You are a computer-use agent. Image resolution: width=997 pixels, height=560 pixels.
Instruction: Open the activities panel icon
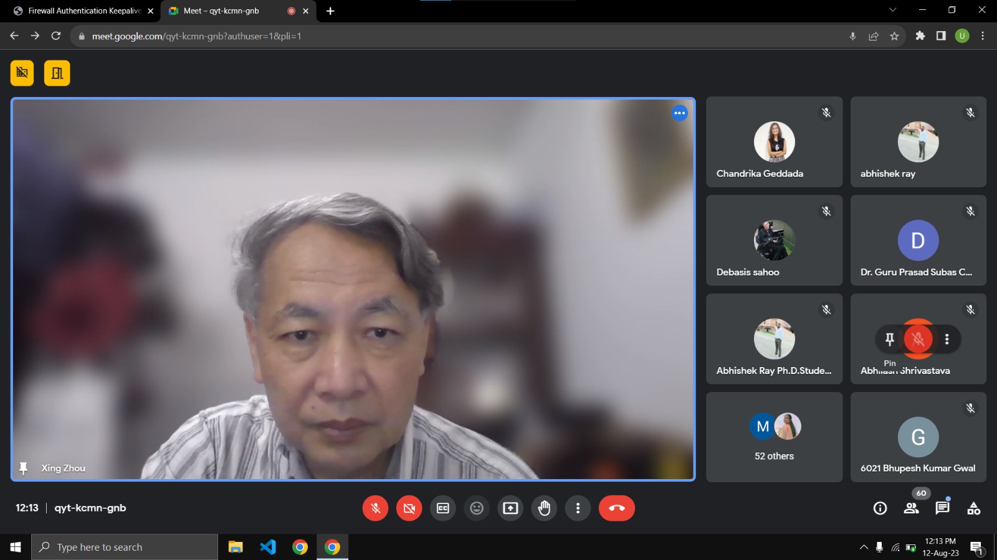(x=973, y=508)
